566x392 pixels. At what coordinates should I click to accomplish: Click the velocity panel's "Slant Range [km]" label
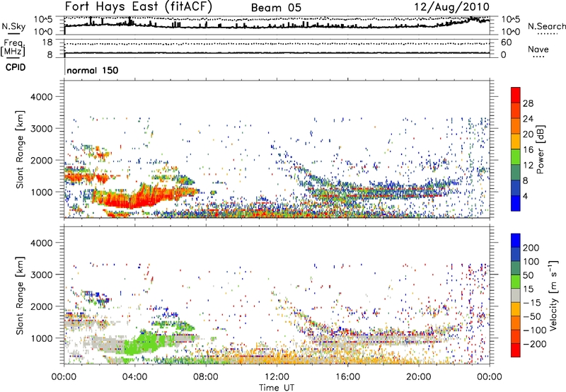click(20, 296)
